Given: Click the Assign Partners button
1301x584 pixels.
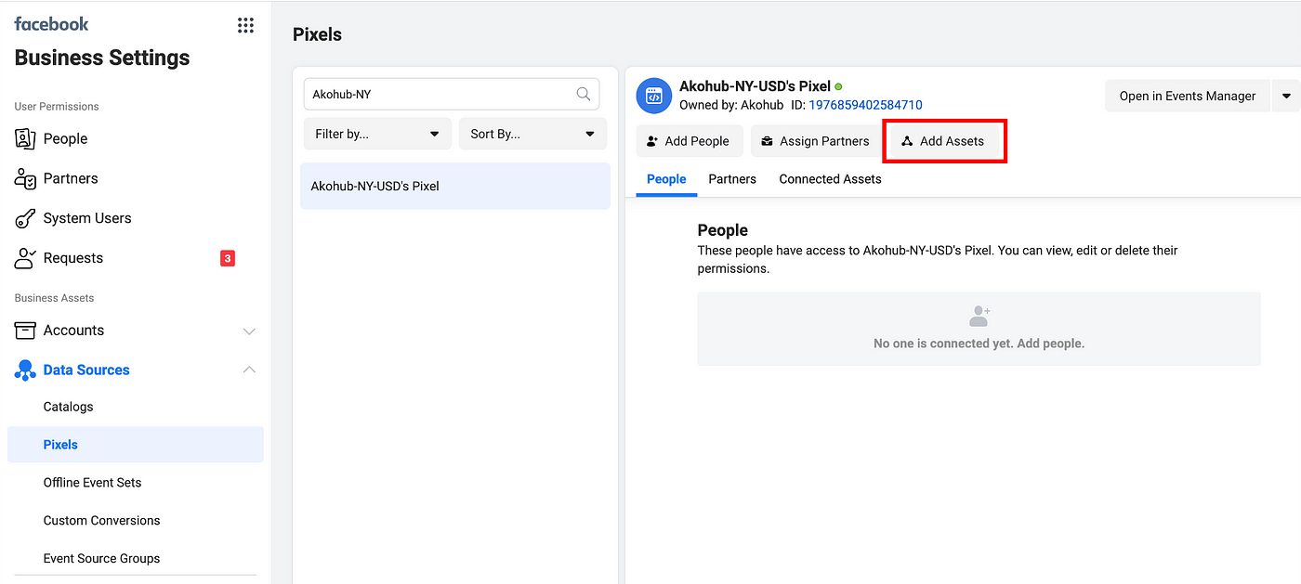Looking at the screenshot, I should point(815,141).
